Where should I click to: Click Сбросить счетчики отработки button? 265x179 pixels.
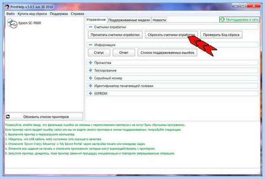[171, 34]
